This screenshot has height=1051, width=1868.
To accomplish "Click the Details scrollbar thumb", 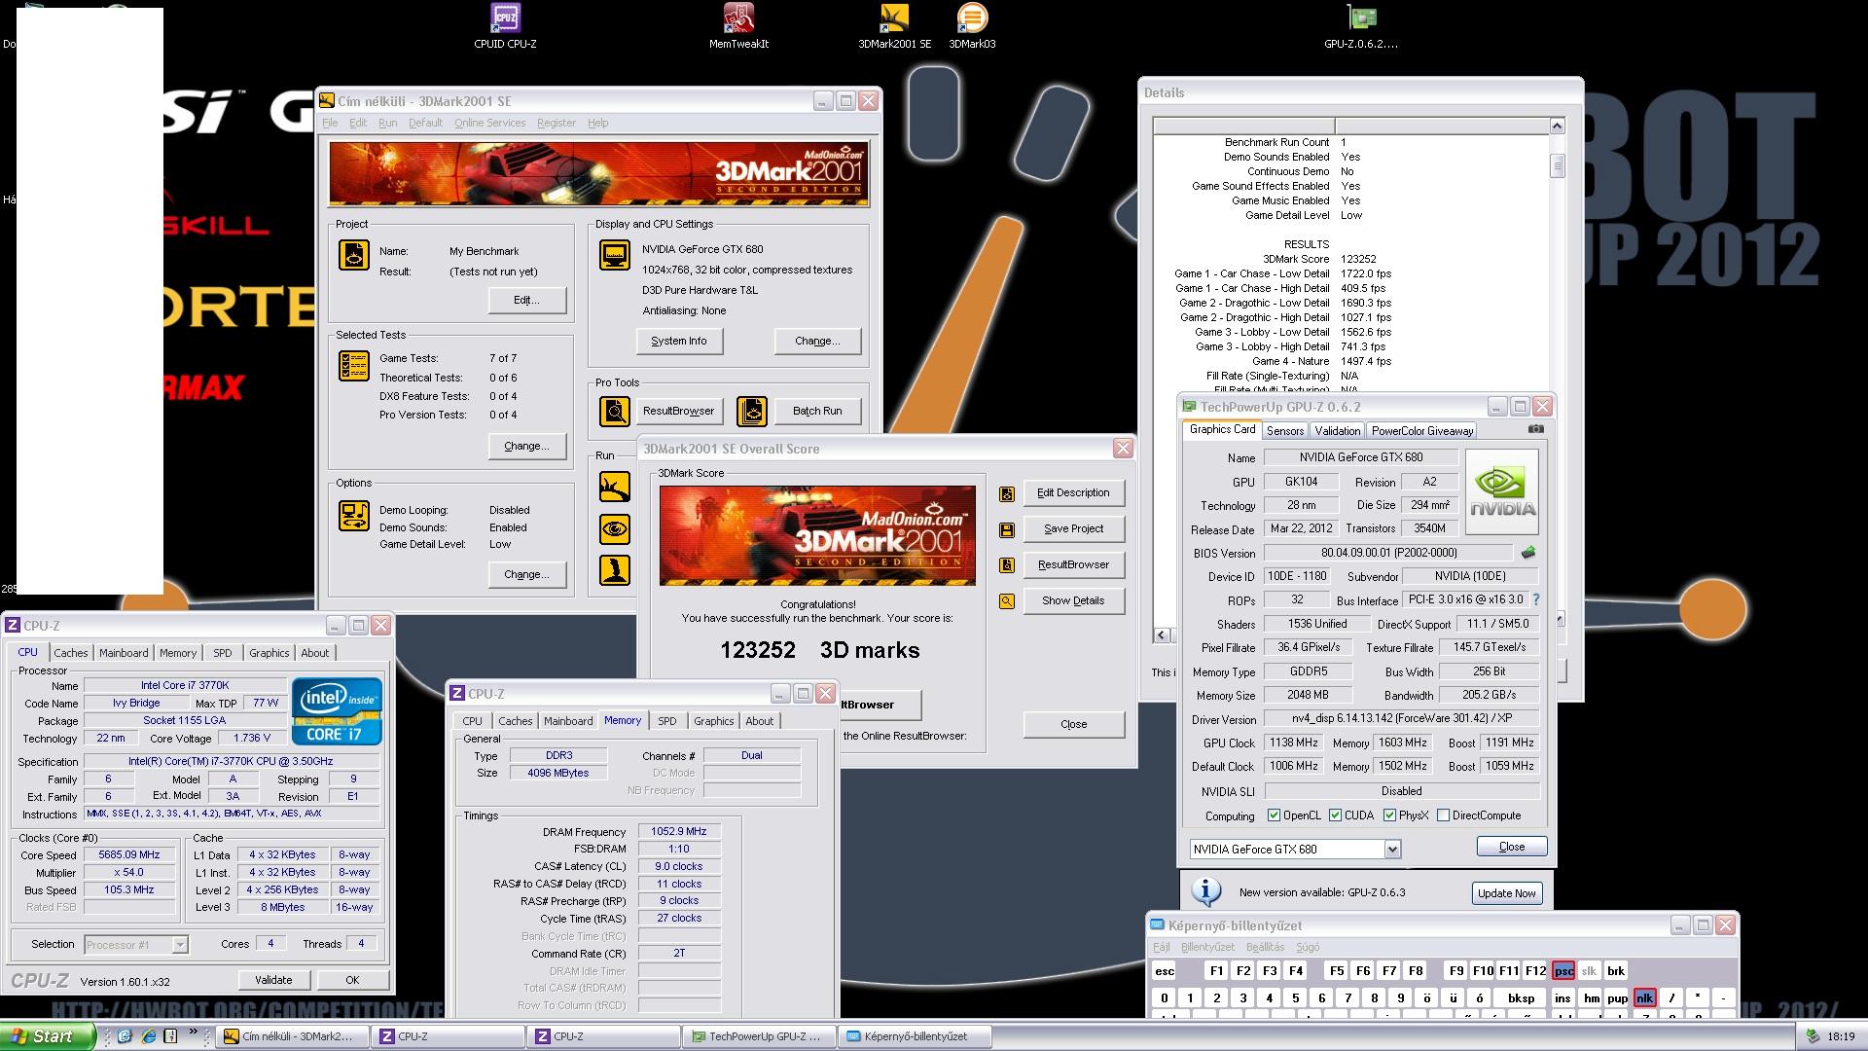I will click(1557, 165).
